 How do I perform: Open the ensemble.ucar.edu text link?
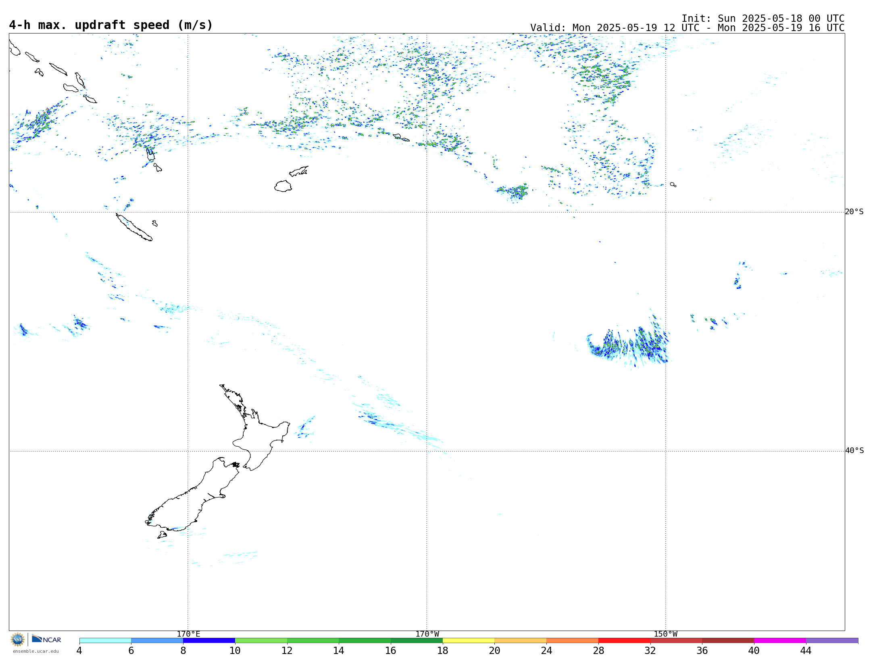[35, 651]
